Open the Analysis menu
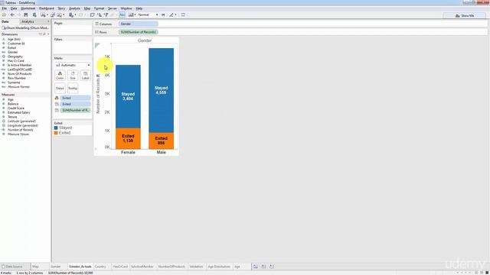Screen dimensions: 490x275 point(74,8)
